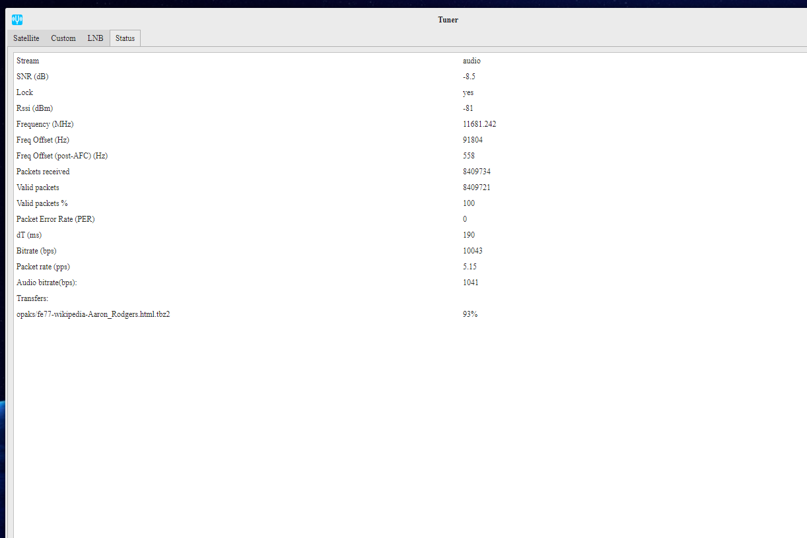This screenshot has width=807, height=538.
Task: Select the Freq Offset (post-AFC) label
Action: pyautogui.click(x=62, y=156)
